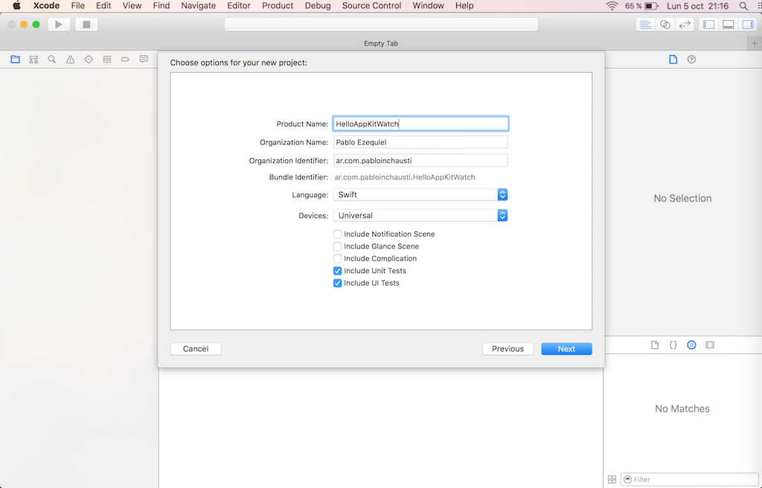The width and height of the screenshot is (762, 488).
Task: Open the Symbol navigator icon
Action: pyautogui.click(x=33, y=60)
